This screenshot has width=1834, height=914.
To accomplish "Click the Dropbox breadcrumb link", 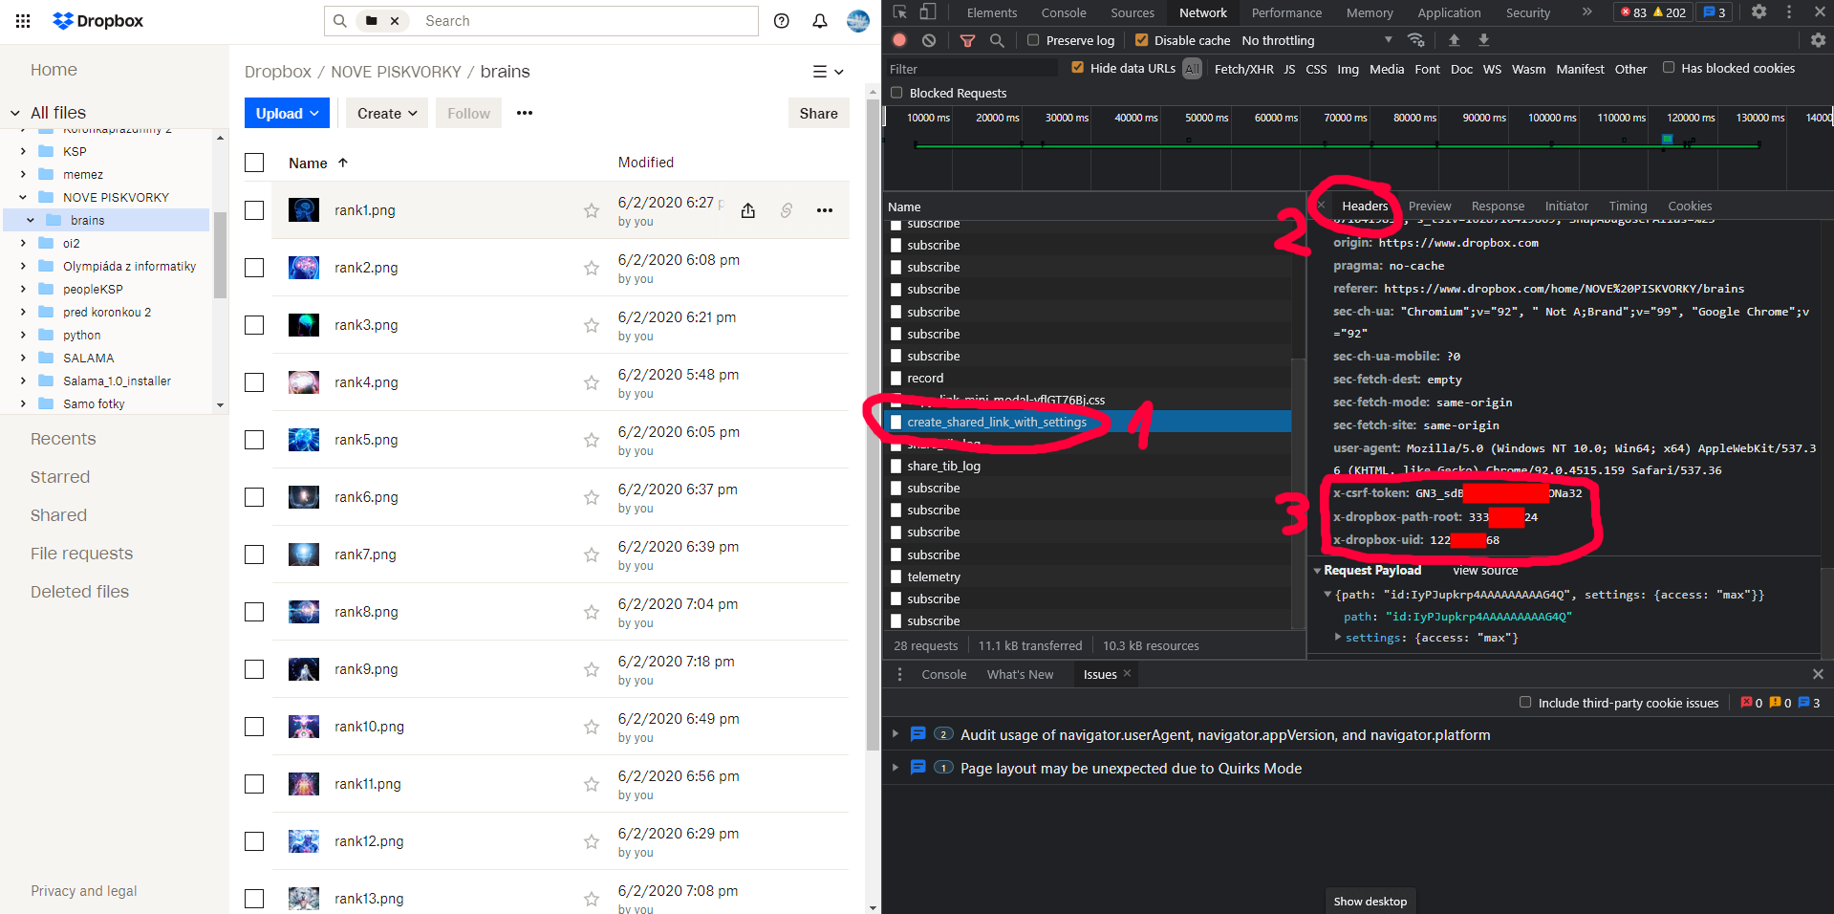I will click(x=278, y=72).
